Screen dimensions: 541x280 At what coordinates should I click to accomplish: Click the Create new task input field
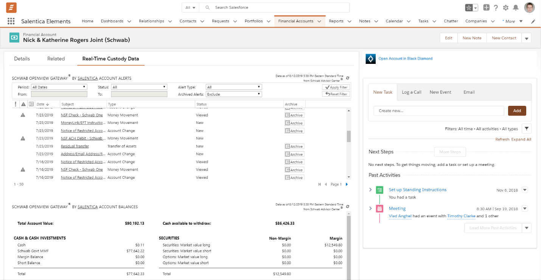point(438,111)
